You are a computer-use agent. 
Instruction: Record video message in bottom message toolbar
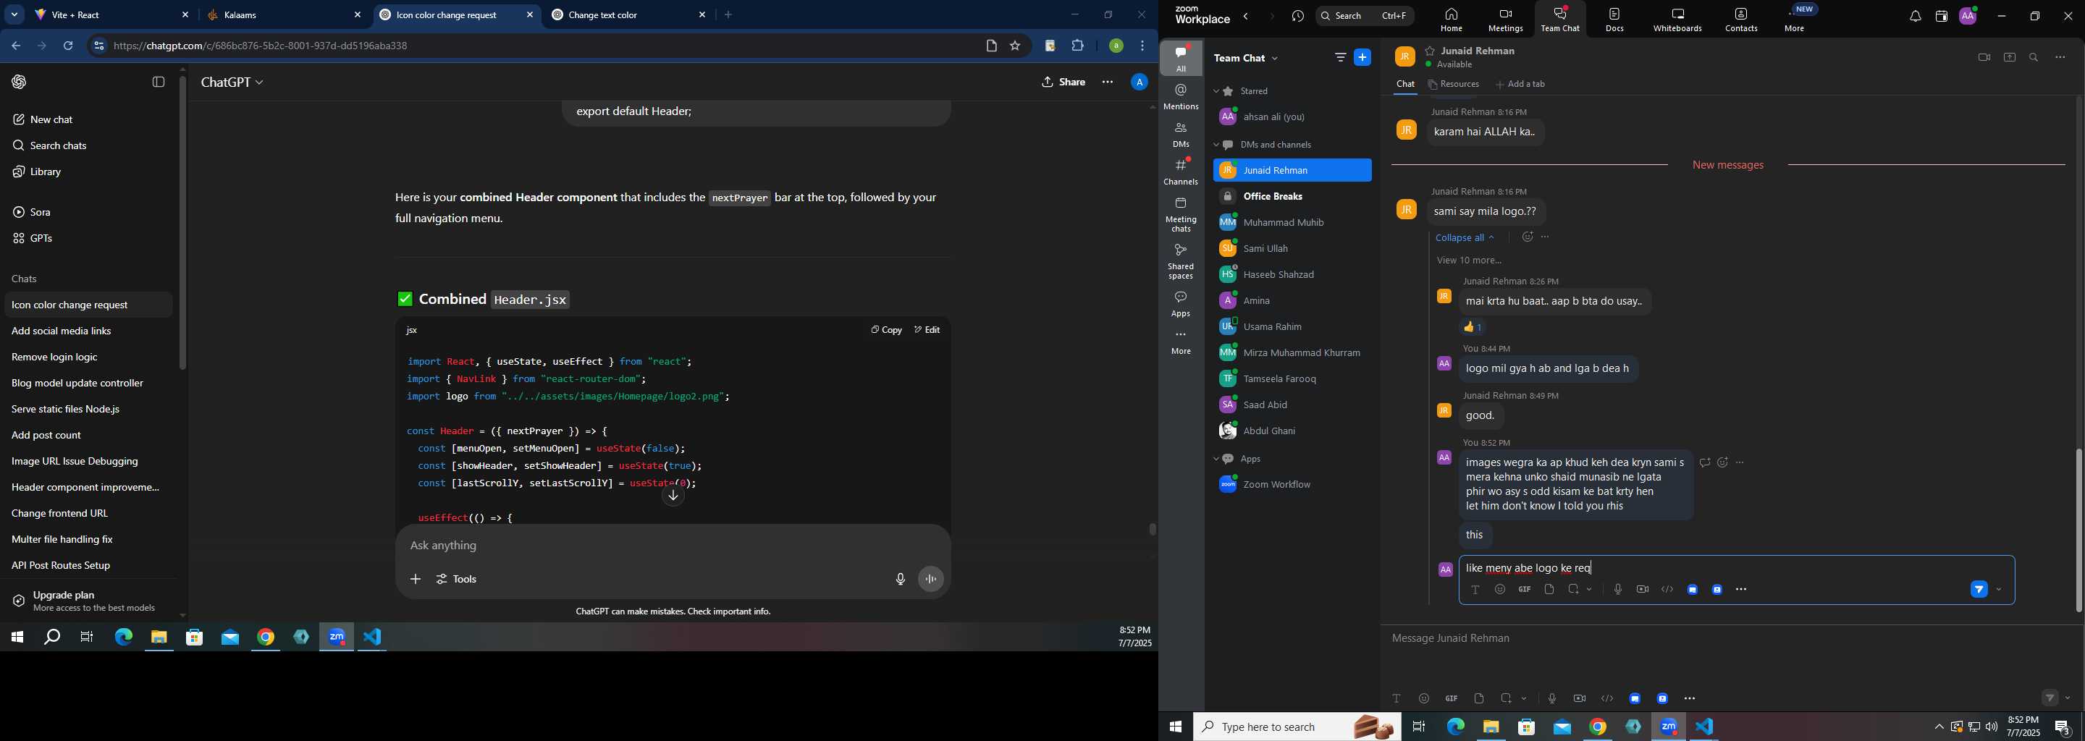click(x=1579, y=698)
